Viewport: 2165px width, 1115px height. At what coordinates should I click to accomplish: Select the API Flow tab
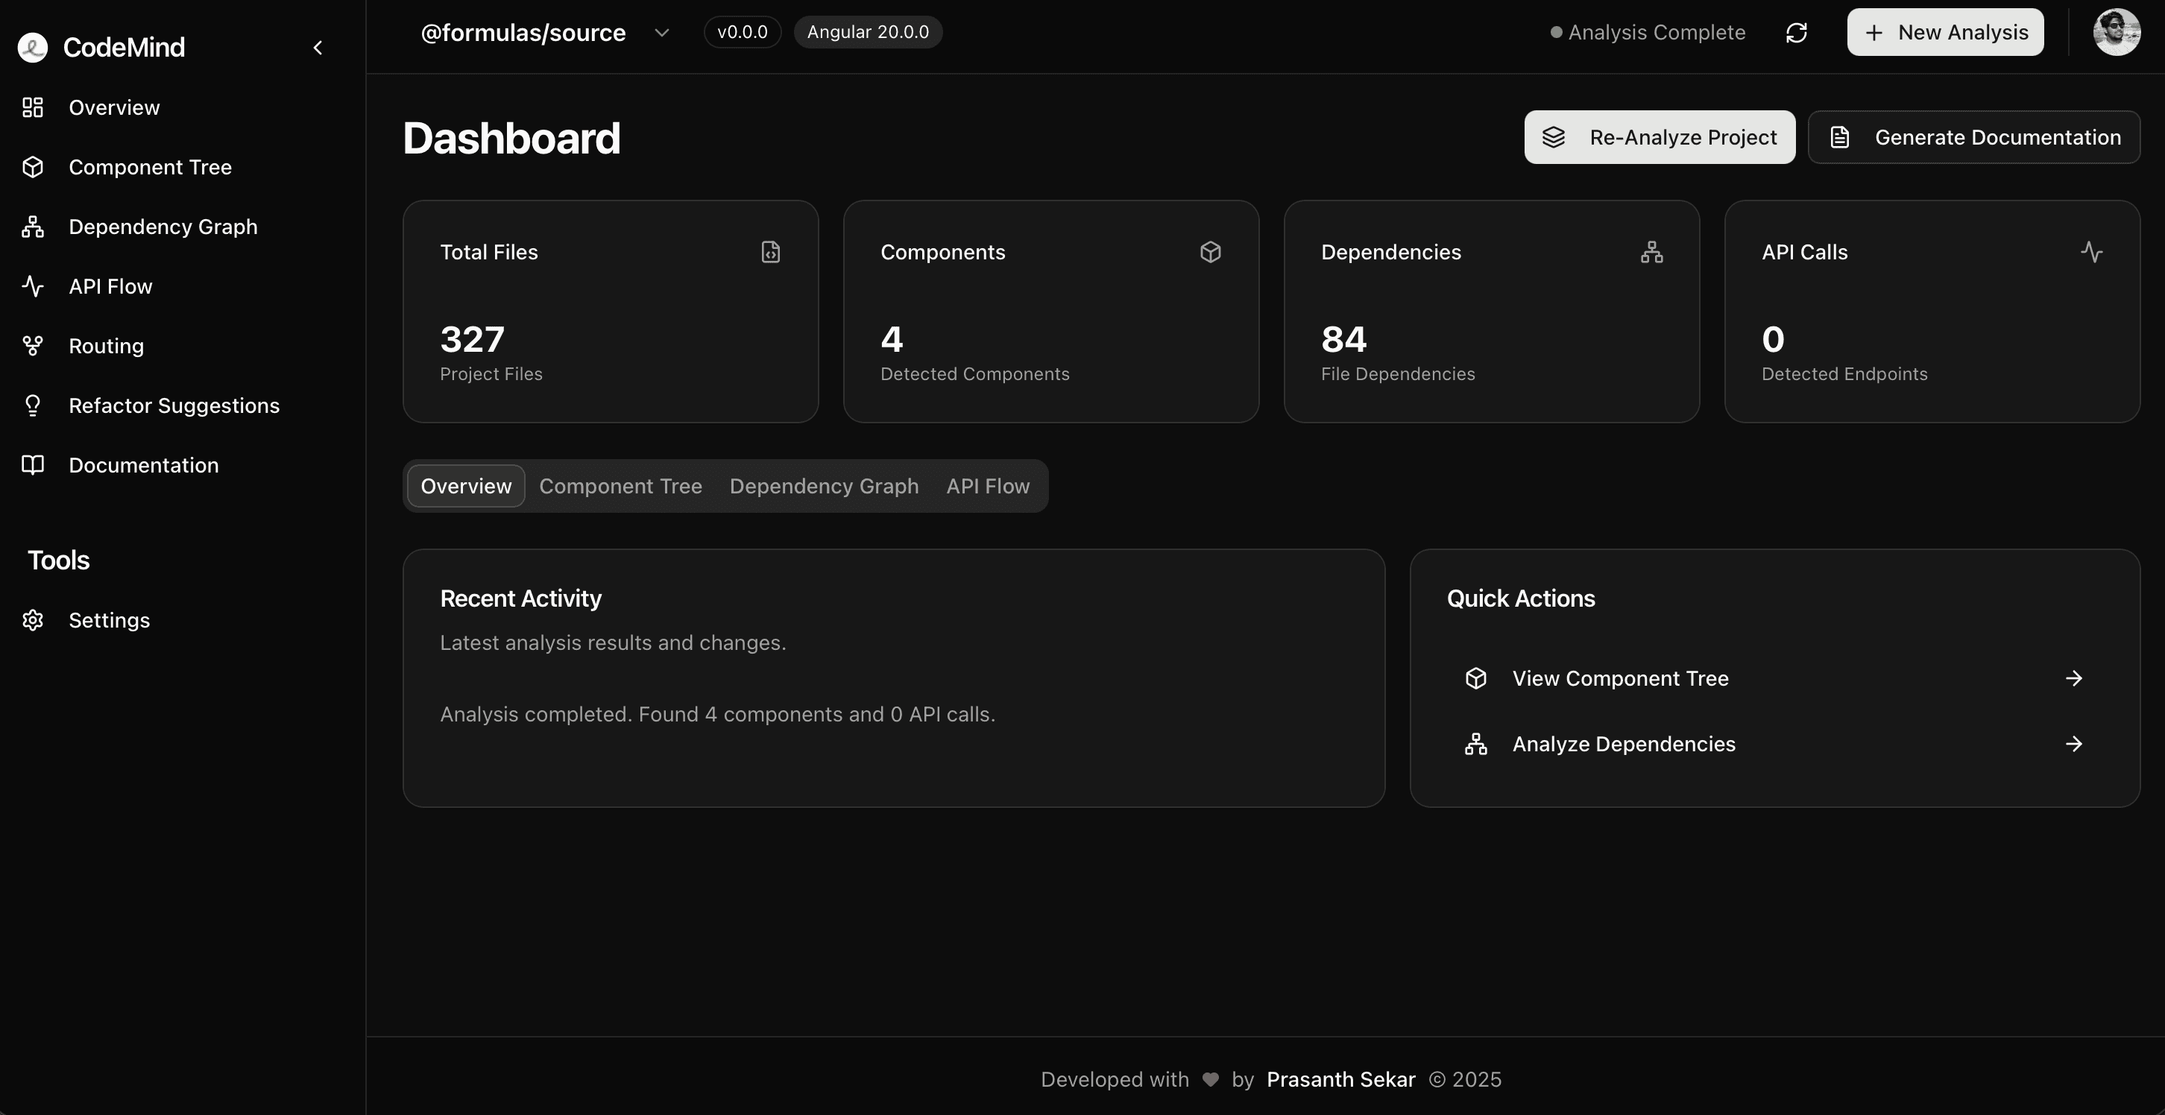coord(988,487)
